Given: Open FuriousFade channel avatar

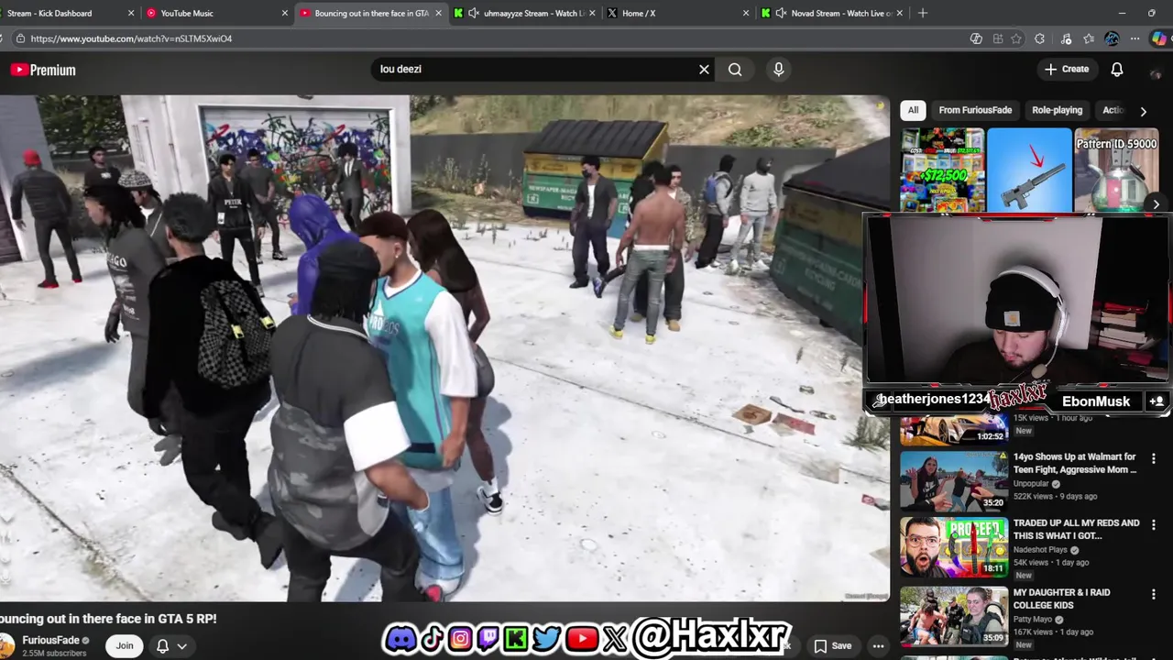Looking at the screenshot, I should 5,645.
